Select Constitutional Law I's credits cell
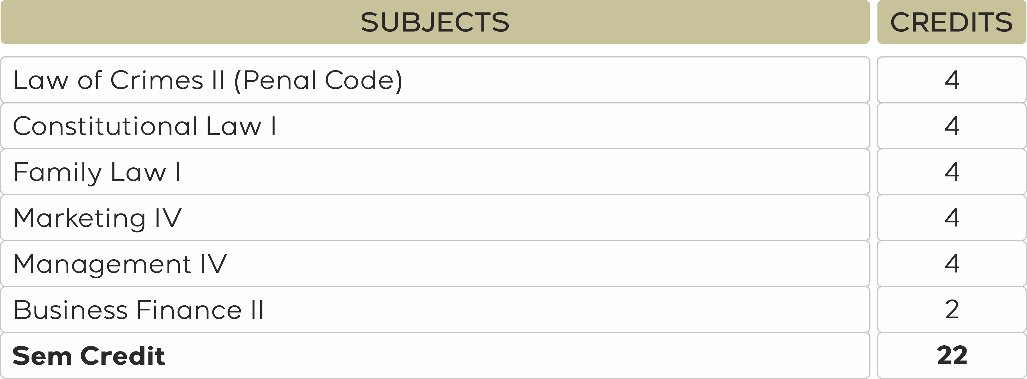 click(x=952, y=126)
